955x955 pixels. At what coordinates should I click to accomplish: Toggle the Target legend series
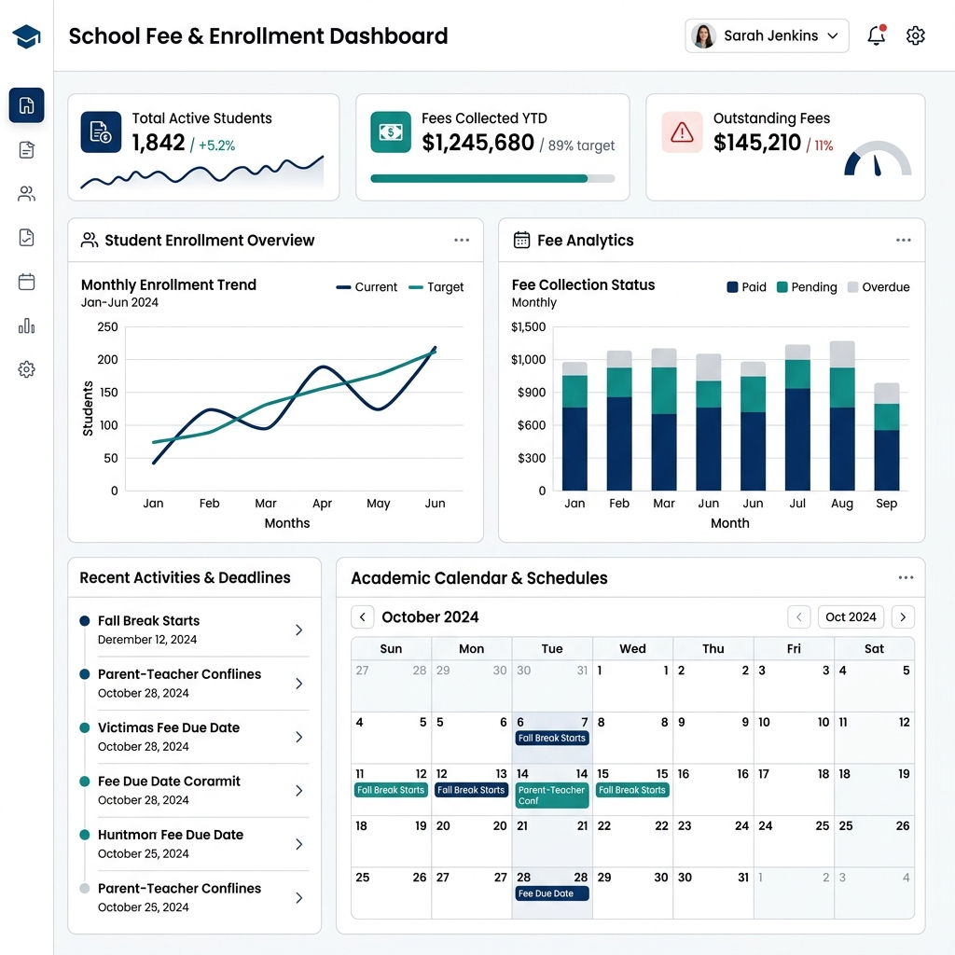[436, 287]
